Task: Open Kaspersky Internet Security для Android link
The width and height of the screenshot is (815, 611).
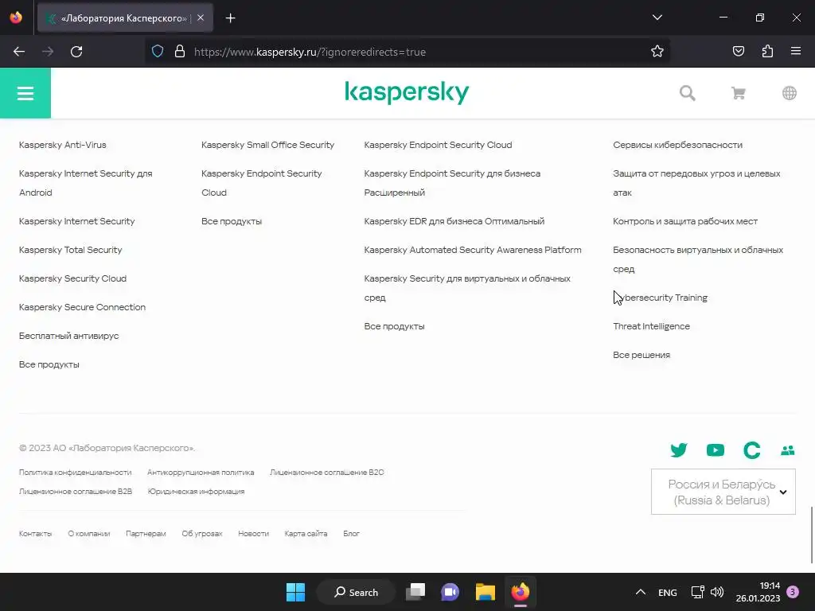Action: pos(86,183)
